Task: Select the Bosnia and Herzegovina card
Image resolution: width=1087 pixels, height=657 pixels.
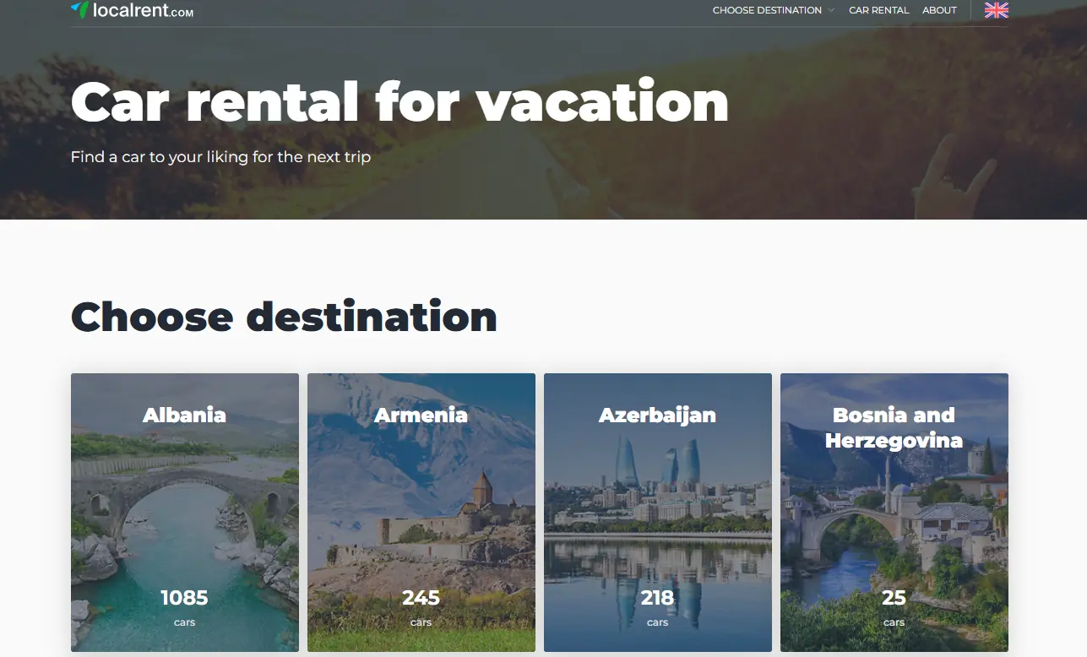Action: (x=894, y=513)
